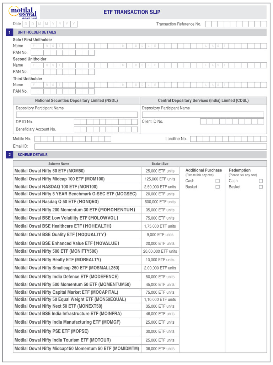The height and width of the screenshot is (365, 273).
Task: Click the Beneficiary Account No. field
Action: pyautogui.click(x=106, y=129)
